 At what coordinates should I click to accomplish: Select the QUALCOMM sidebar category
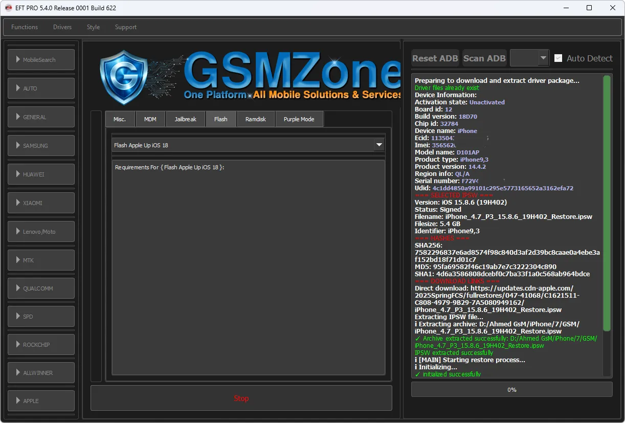41,288
